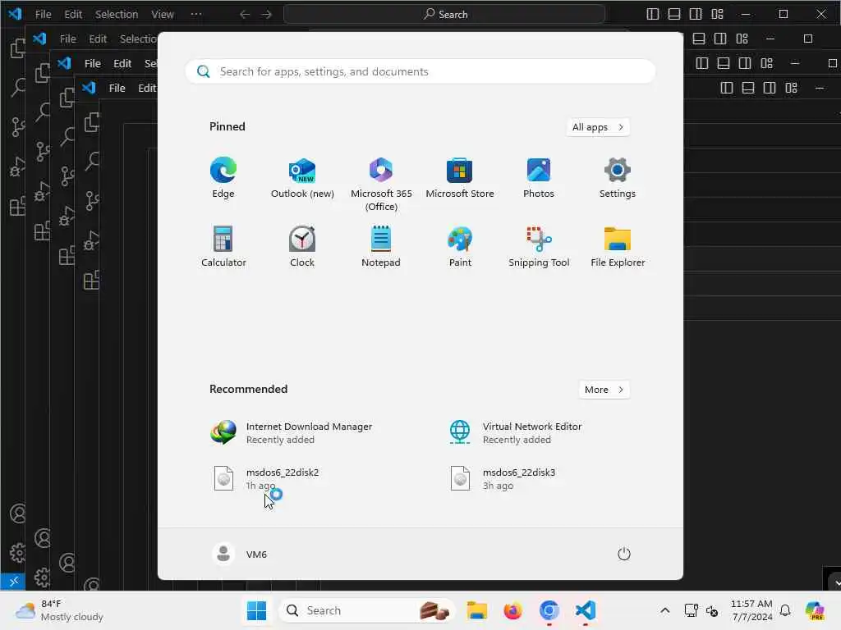Launch Outlook (new) pinned app
841x630 pixels.
[x=302, y=178]
